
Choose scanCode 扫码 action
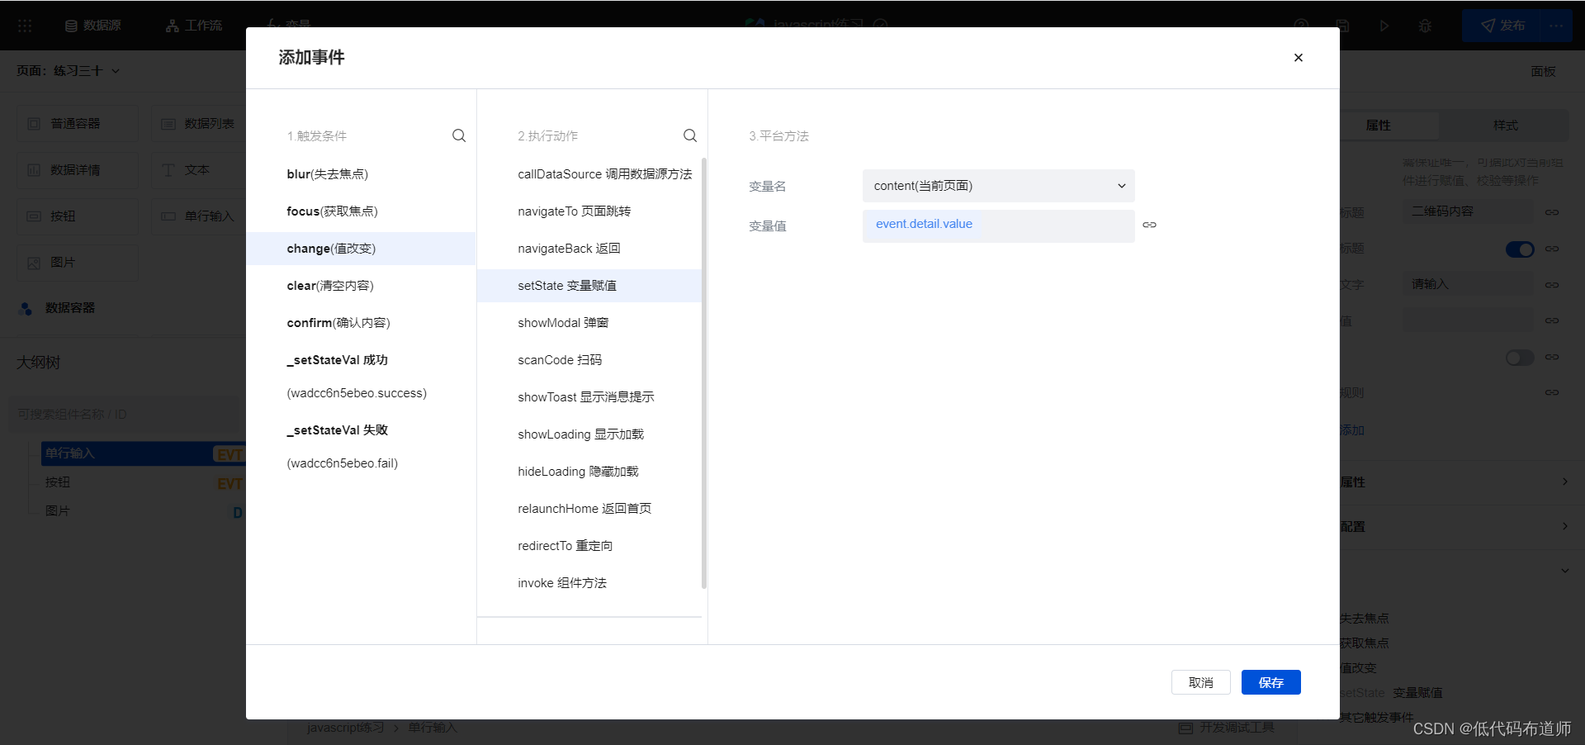coord(589,360)
